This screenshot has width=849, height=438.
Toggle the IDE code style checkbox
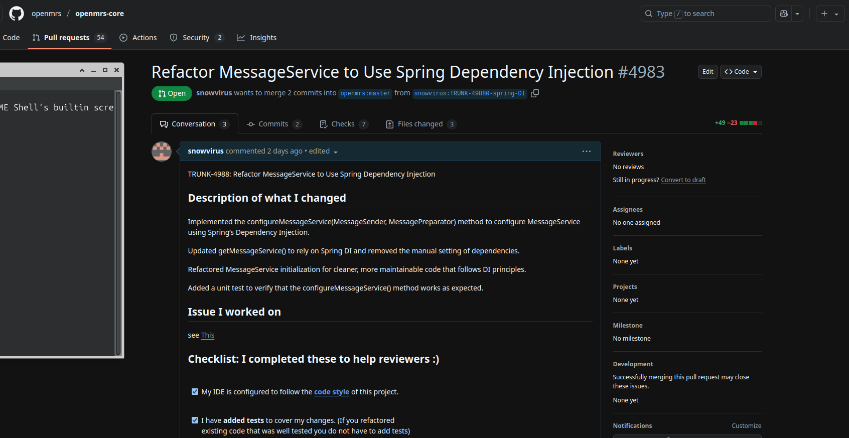click(195, 392)
